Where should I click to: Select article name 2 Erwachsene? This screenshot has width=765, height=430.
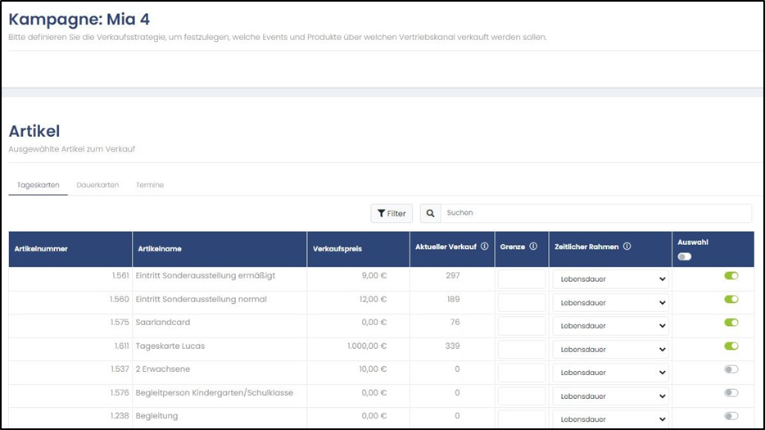pyautogui.click(x=163, y=369)
